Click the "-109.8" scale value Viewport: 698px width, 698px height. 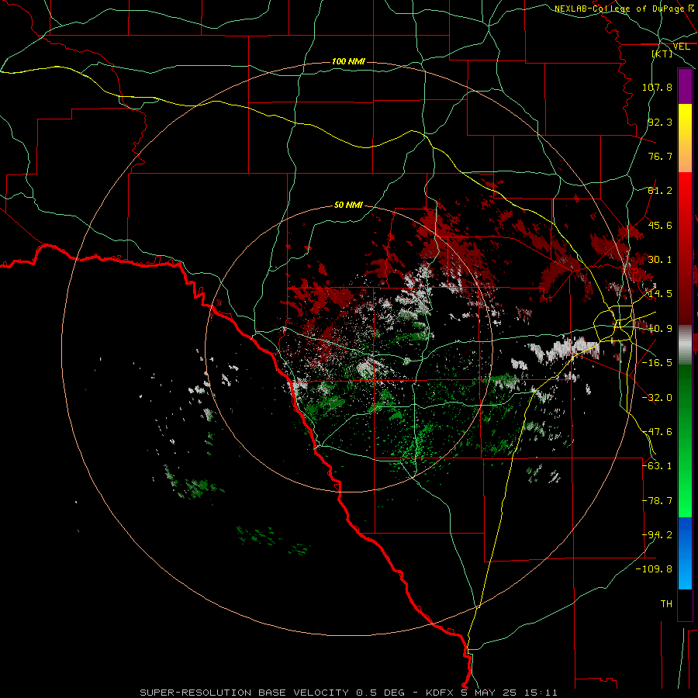pyautogui.click(x=655, y=569)
